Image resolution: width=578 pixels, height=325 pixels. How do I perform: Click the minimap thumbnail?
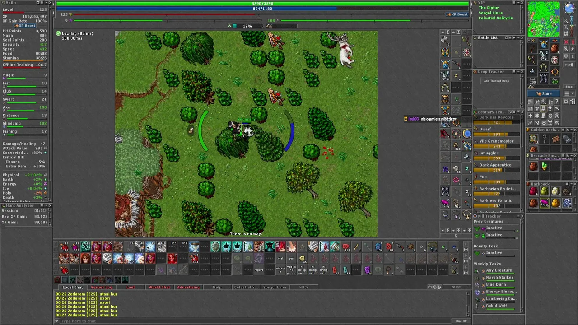pos(544,19)
